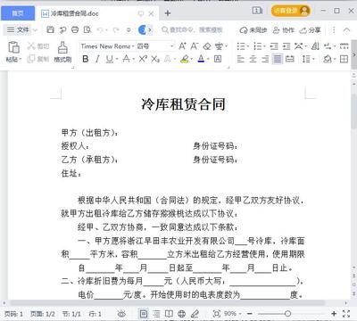This screenshot has height=321, width=357.
Task: Switch to the 首页 tab
Action: pyautogui.click(x=18, y=13)
